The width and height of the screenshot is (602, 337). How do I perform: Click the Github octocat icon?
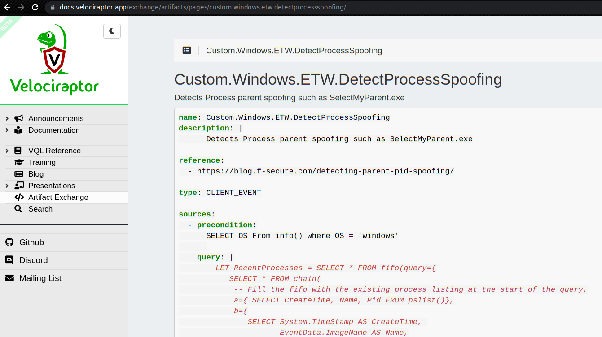[x=9, y=242]
